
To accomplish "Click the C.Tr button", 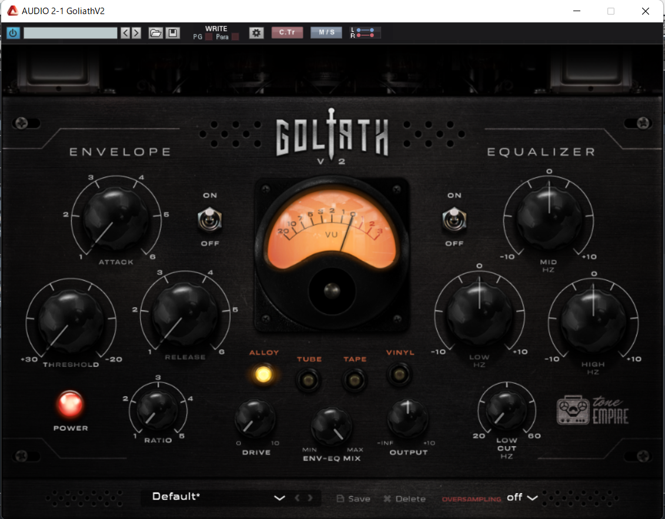I will coord(287,33).
